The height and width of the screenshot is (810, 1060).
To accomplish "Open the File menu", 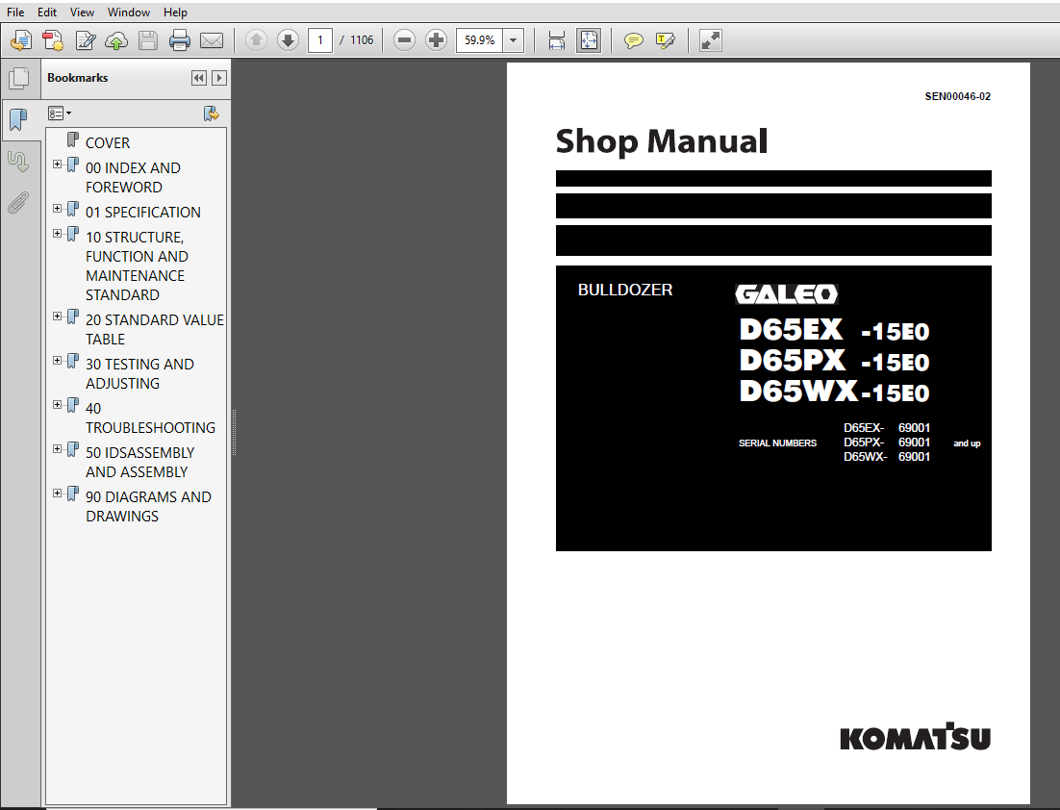I will pyautogui.click(x=14, y=13).
